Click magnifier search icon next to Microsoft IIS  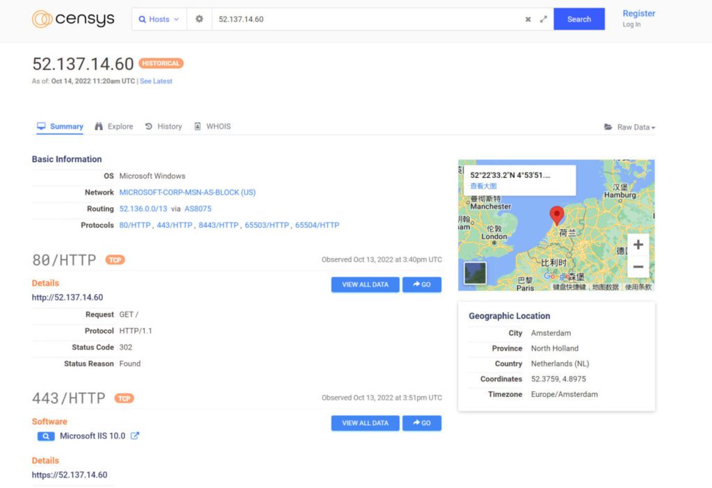pos(46,437)
